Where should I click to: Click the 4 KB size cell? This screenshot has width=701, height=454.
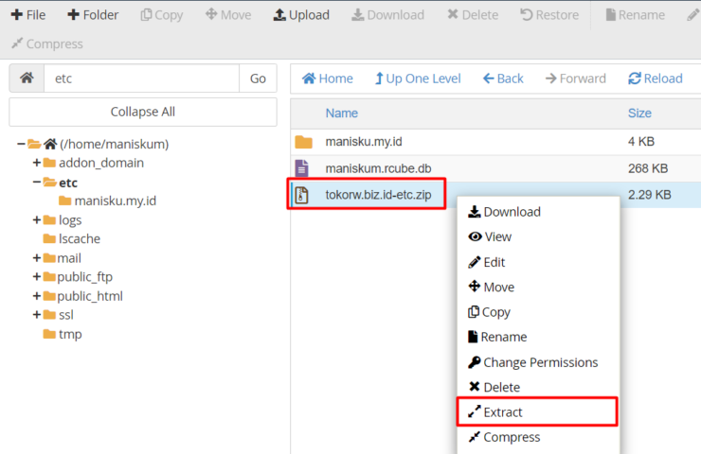pos(641,142)
